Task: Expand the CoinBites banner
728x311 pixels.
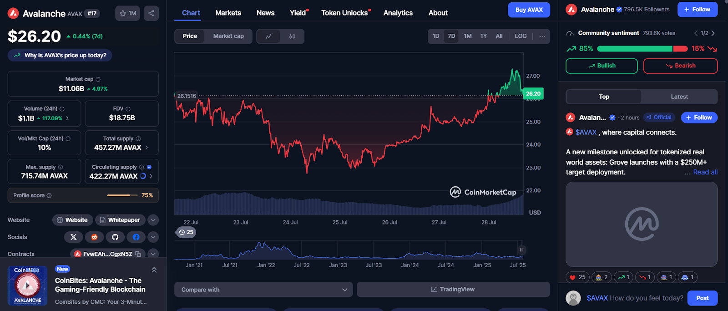Action: 154,270
